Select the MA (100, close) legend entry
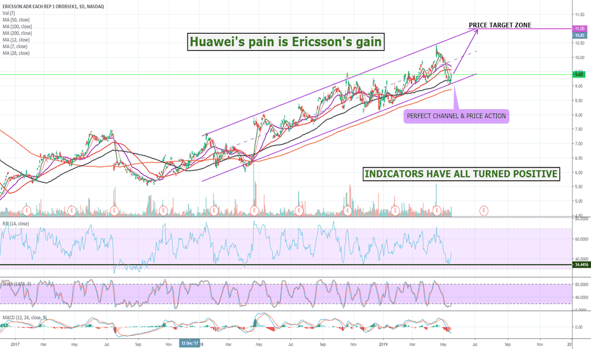This screenshot has height=349, width=591. point(17,27)
